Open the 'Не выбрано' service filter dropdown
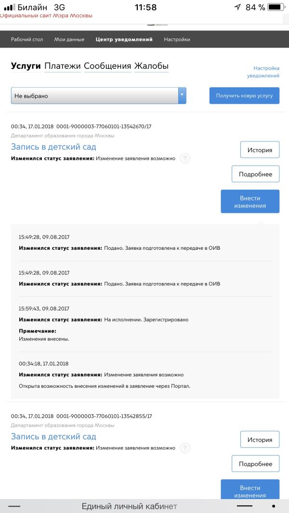289x513 pixels. click(x=95, y=96)
